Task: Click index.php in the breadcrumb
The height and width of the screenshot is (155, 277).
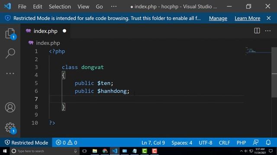Action: click(48, 43)
